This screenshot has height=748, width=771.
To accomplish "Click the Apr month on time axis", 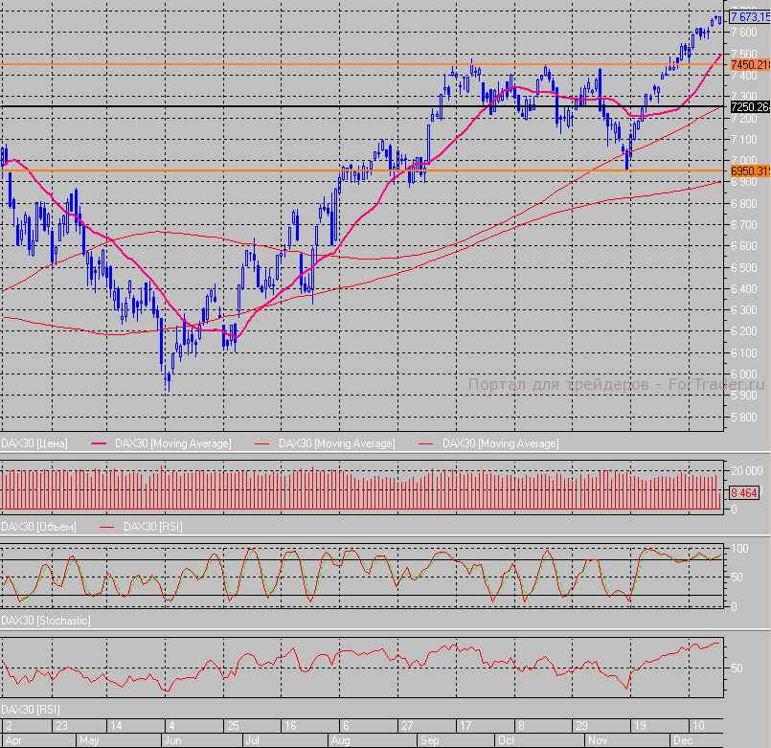I will (11, 740).
